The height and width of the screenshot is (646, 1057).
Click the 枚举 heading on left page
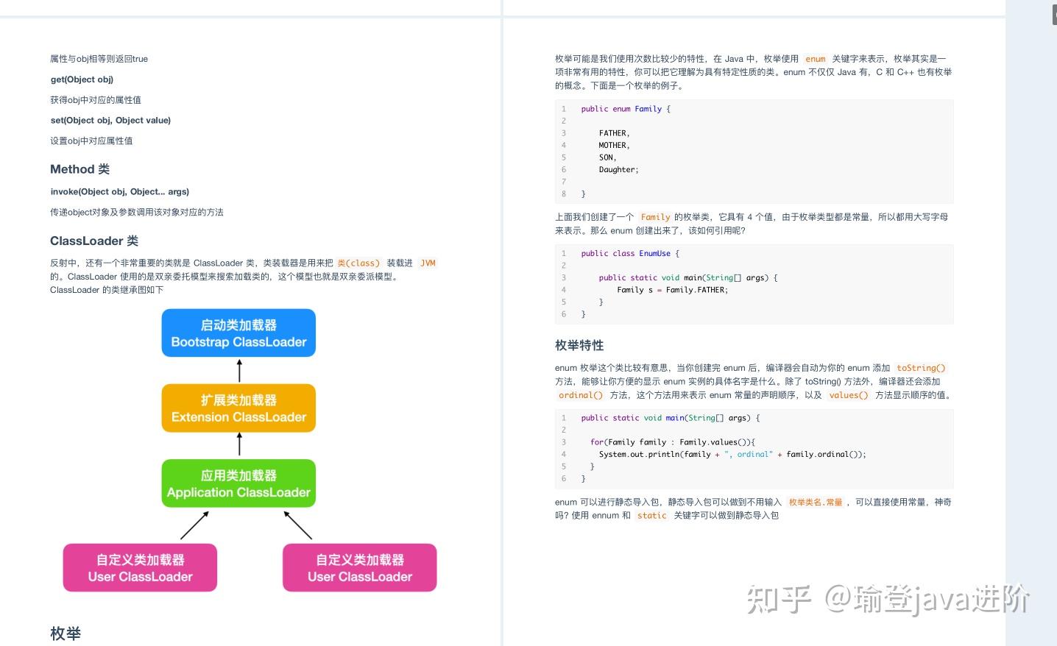[x=65, y=633]
